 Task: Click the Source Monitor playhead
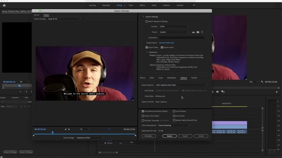pyautogui.click(x=19, y=86)
